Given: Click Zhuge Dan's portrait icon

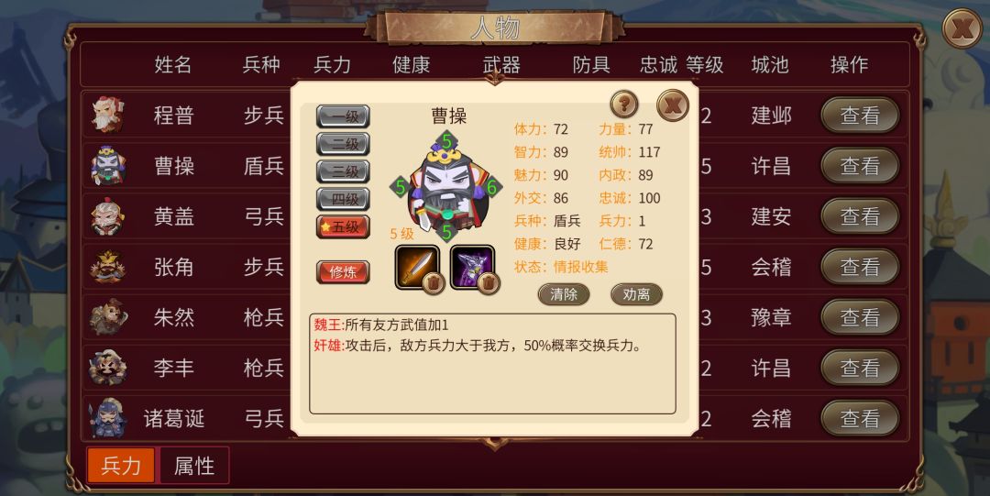Looking at the screenshot, I should (x=107, y=418).
